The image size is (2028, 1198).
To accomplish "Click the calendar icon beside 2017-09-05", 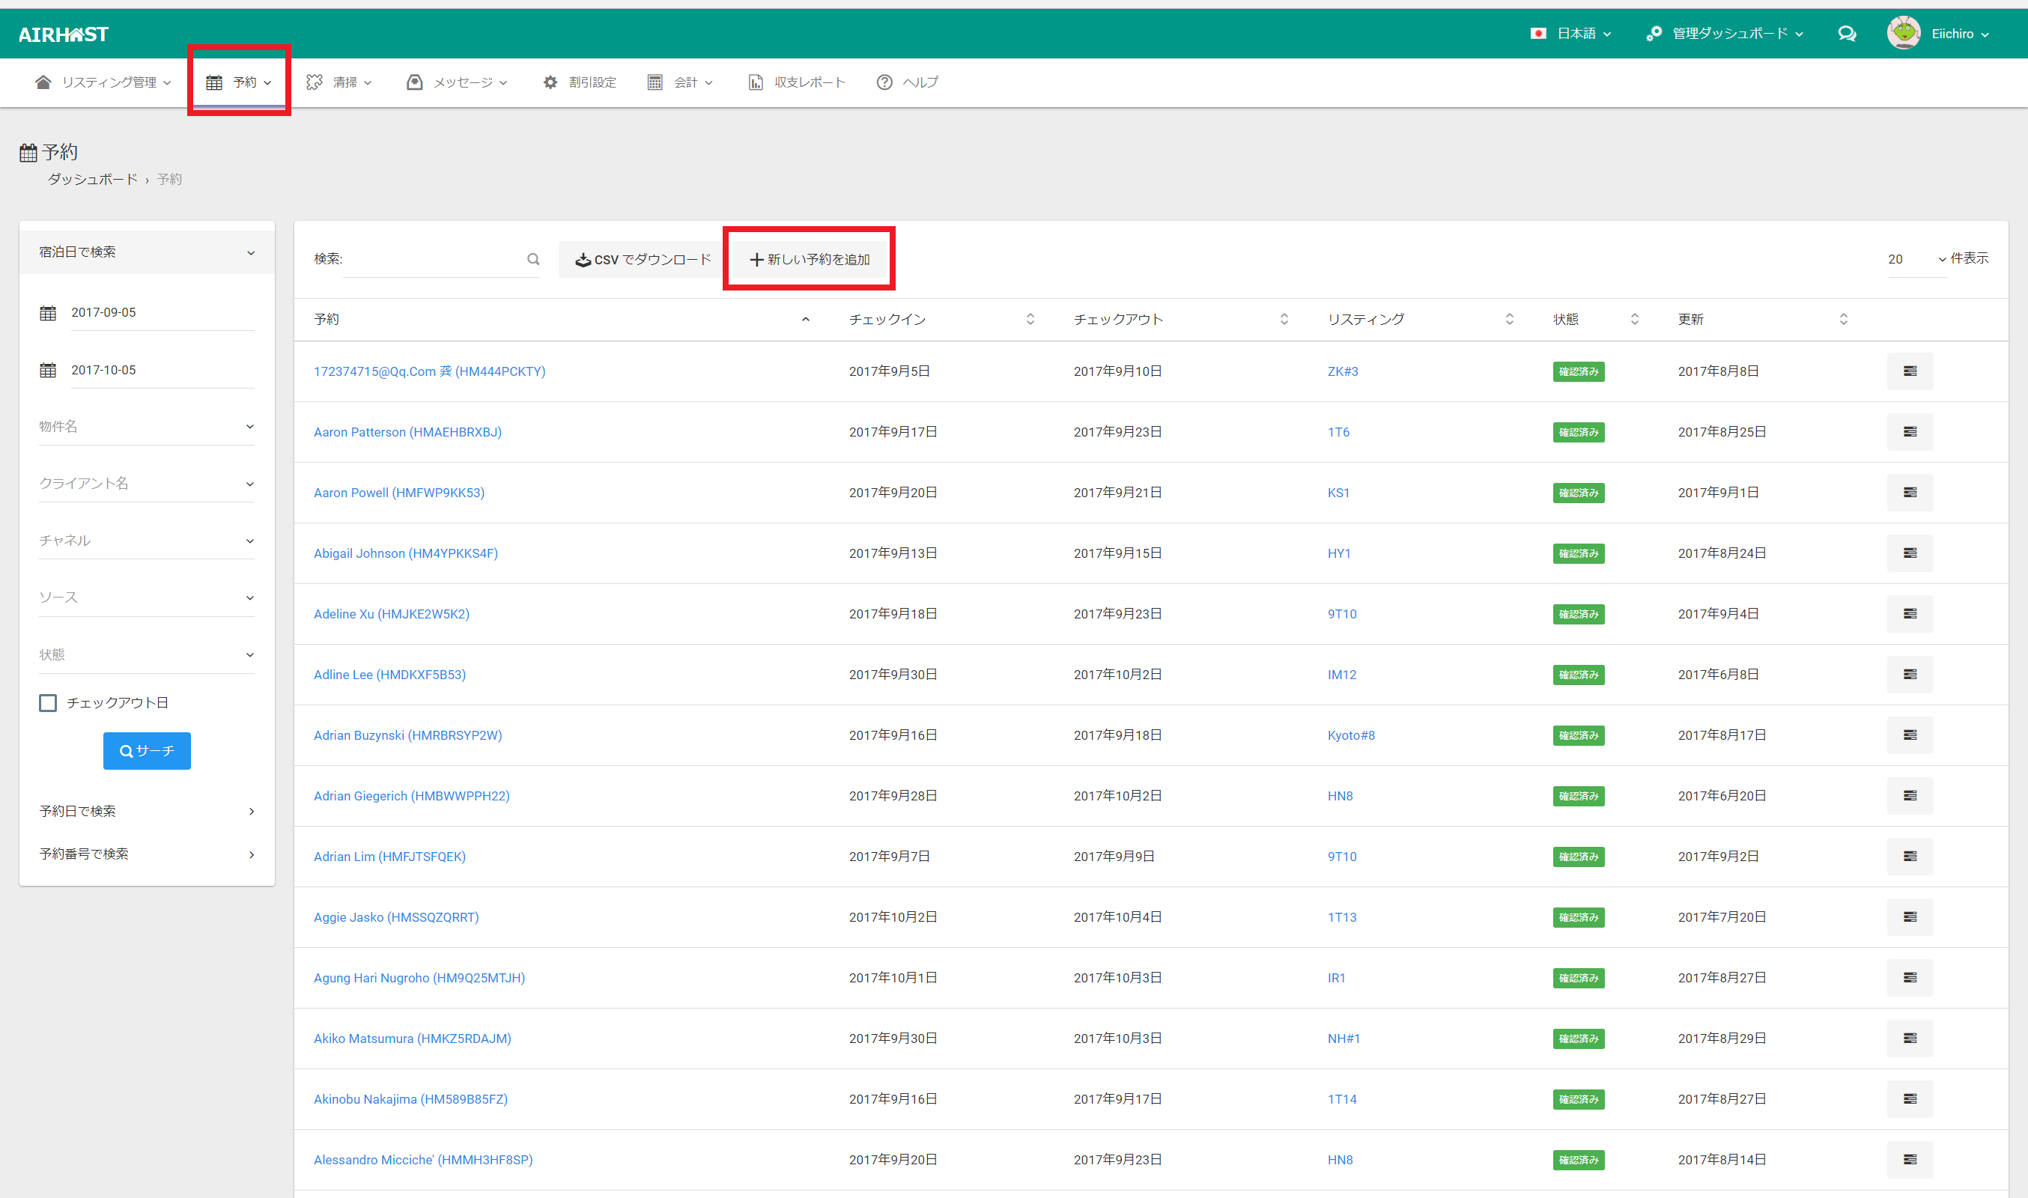I will pyautogui.click(x=49, y=312).
